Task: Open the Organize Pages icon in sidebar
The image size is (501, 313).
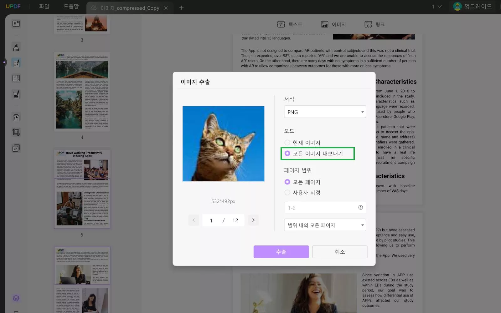Action: coord(16,118)
